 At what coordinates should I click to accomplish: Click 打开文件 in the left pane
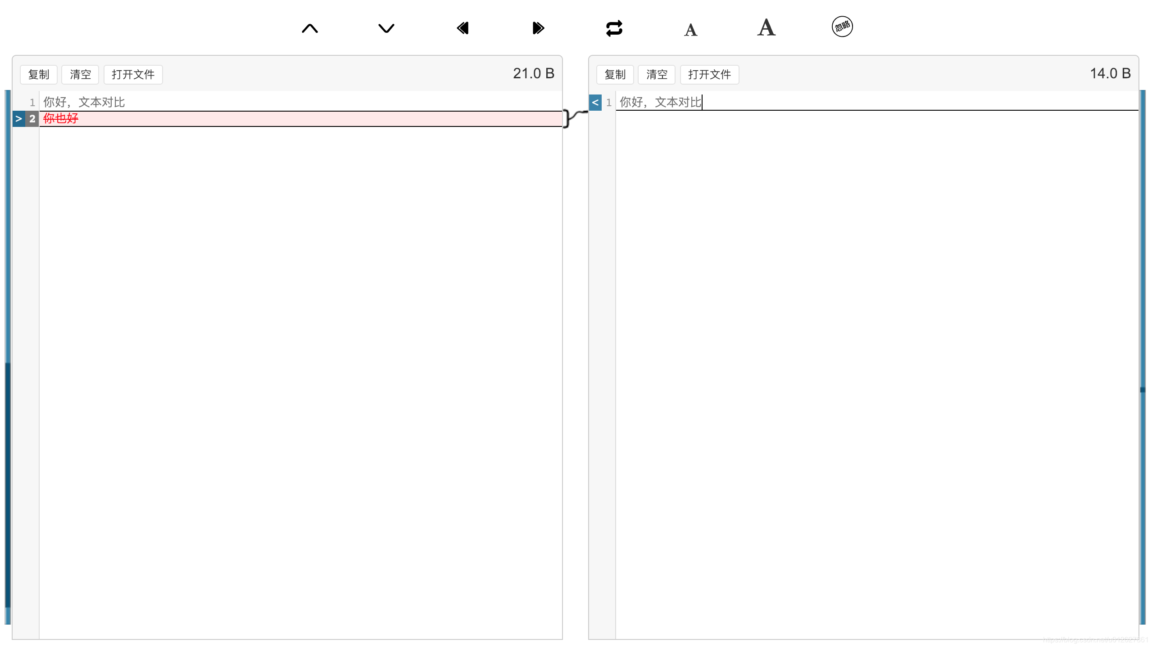(133, 74)
